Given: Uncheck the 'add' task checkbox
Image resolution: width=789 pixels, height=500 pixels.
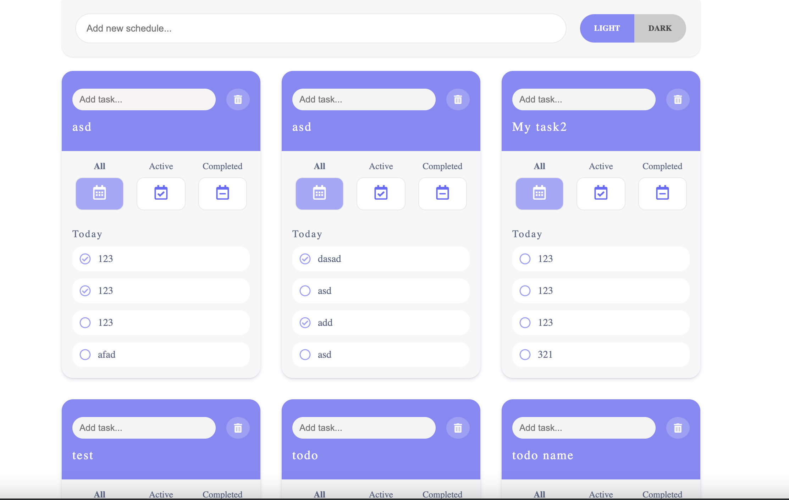Looking at the screenshot, I should [x=305, y=323].
